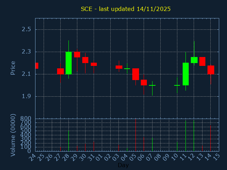The width and height of the screenshot is (227, 170).
Task: Select the red candlestick on day 14
Action: tap(211, 69)
